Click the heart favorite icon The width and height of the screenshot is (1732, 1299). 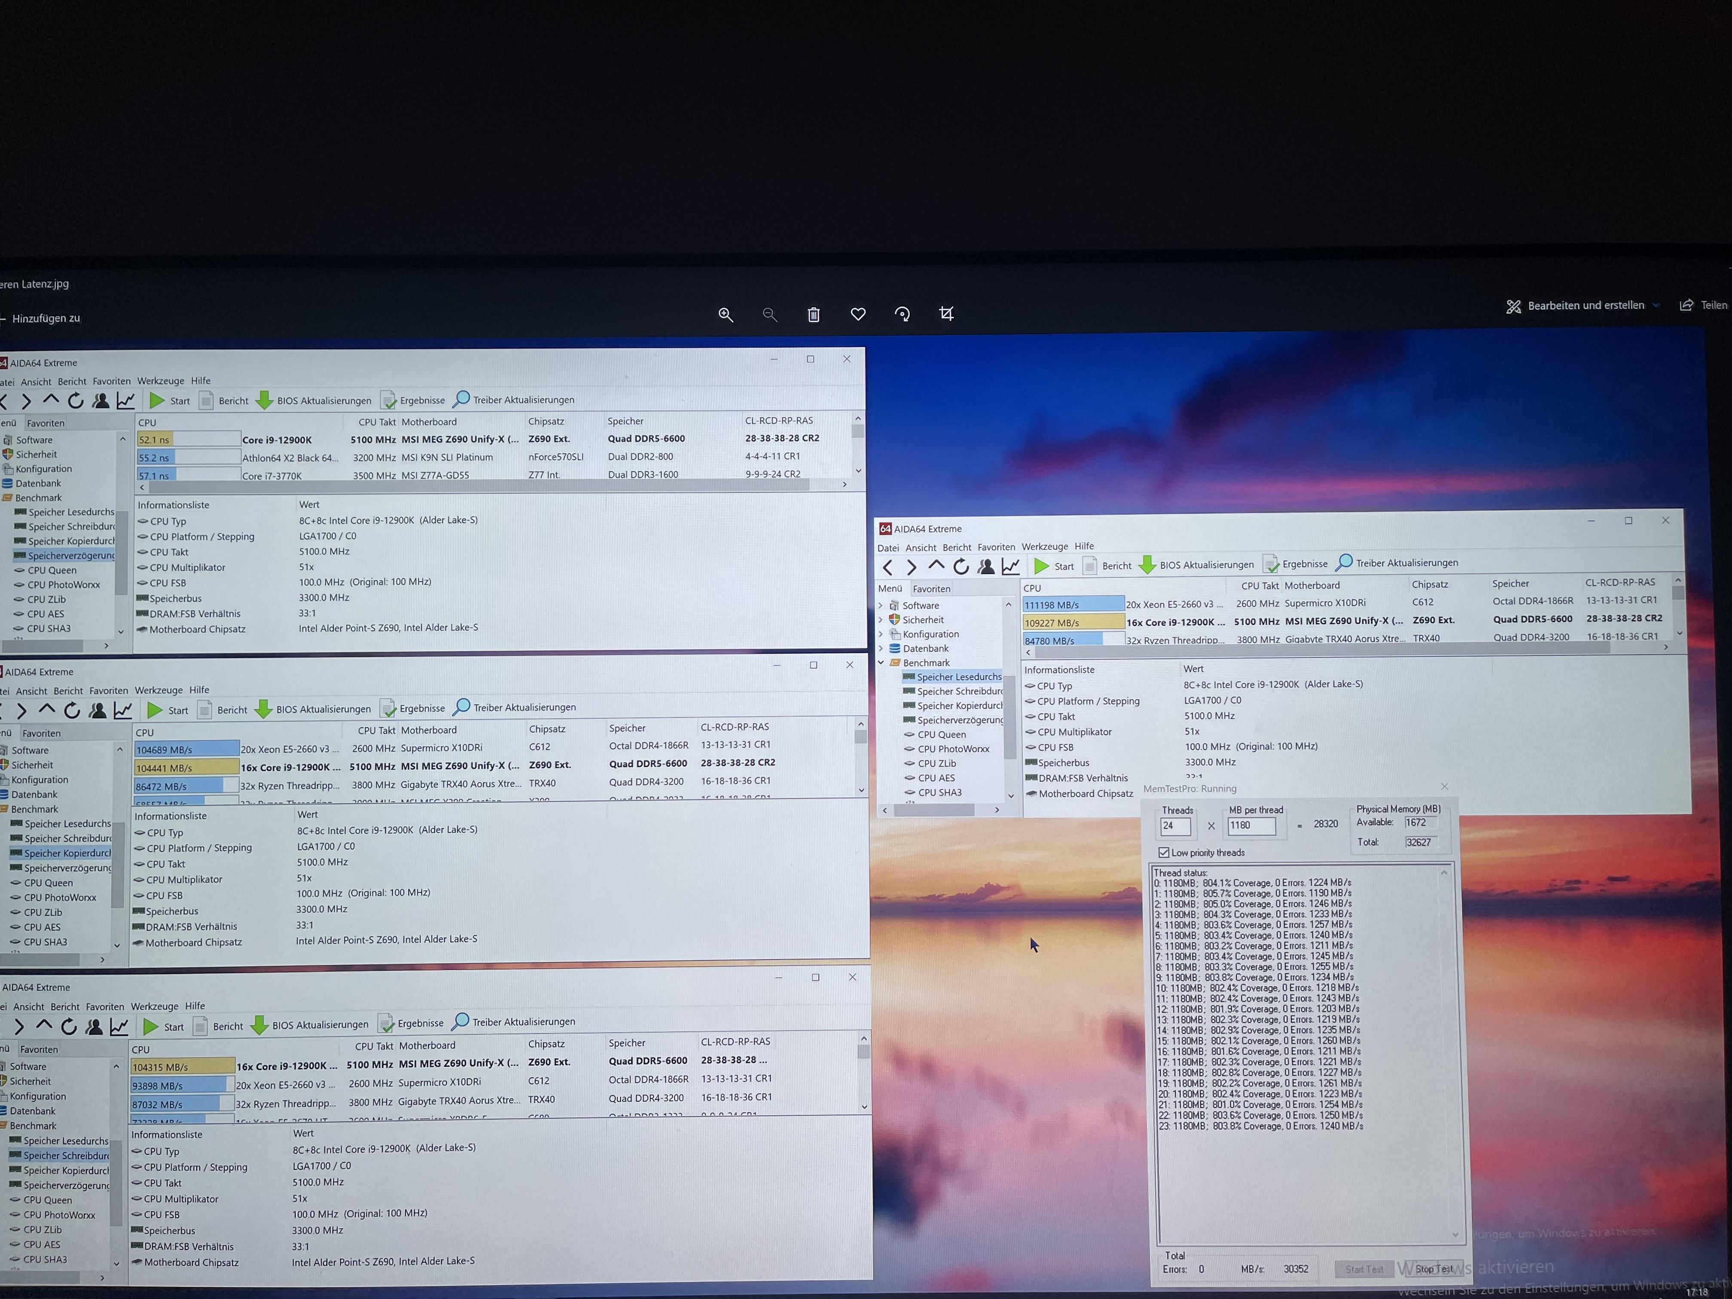coord(858,314)
